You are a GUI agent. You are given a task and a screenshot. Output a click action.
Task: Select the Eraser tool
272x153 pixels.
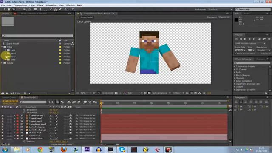60,9
